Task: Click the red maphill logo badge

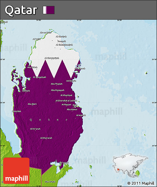Action: tap(16, 170)
